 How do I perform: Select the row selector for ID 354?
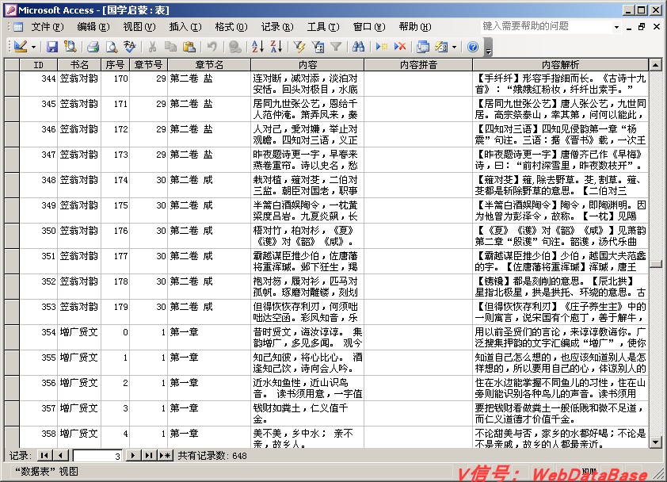point(12,337)
